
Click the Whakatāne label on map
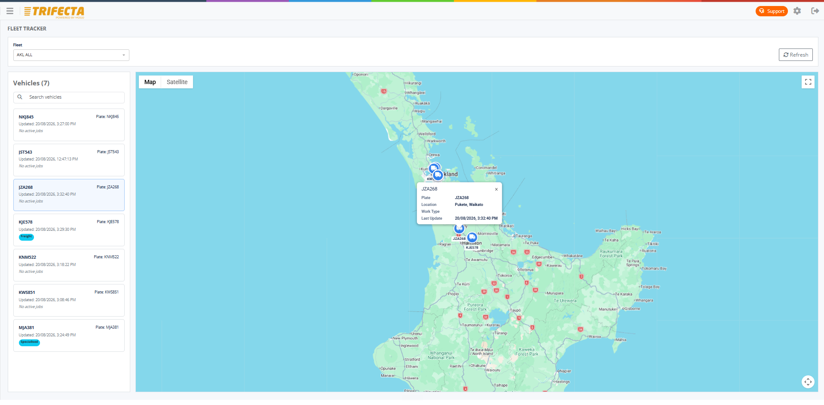tap(573, 256)
